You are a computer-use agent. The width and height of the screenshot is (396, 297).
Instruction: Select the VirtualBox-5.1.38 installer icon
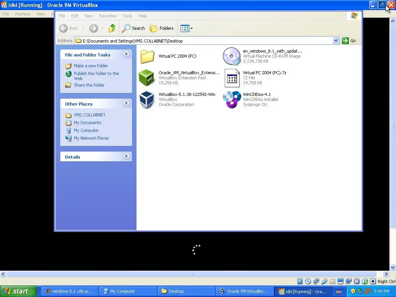coord(147,99)
